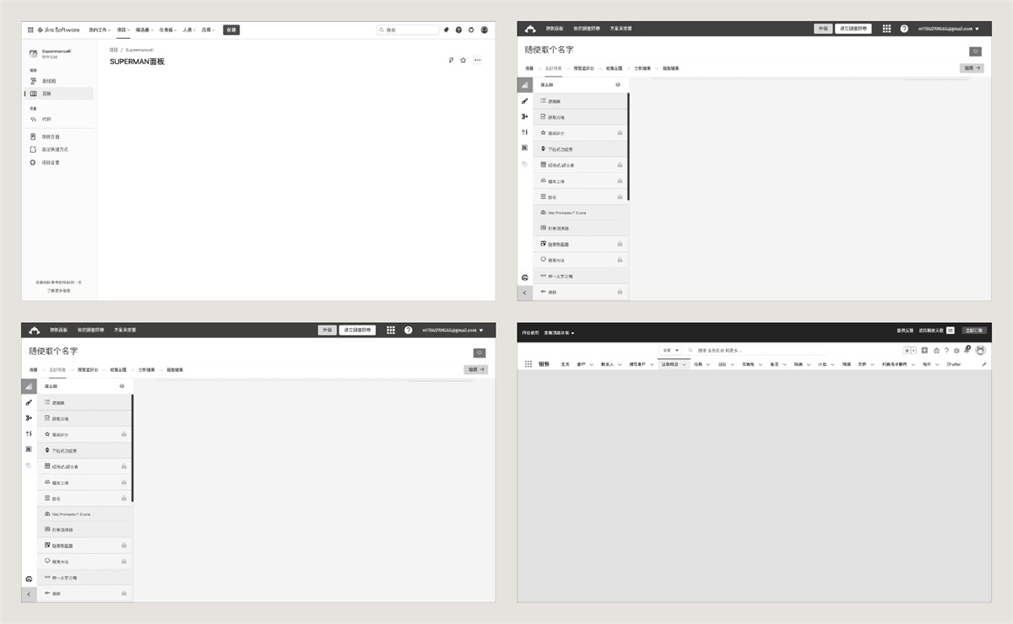
Task: Click builder list scrollbar in upper-right survey window
Action: pyautogui.click(x=628, y=146)
